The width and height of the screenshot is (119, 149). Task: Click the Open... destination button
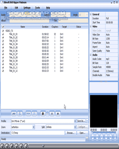[82, 133]
